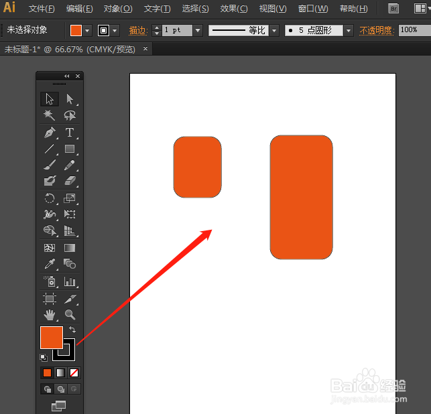Set paint mode to Gradient
Viewport: 431px width, 414px height.
(60, 372)
